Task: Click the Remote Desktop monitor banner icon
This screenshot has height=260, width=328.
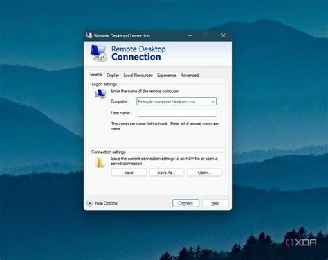Action: pyautogui.click(x=98, y=53)
